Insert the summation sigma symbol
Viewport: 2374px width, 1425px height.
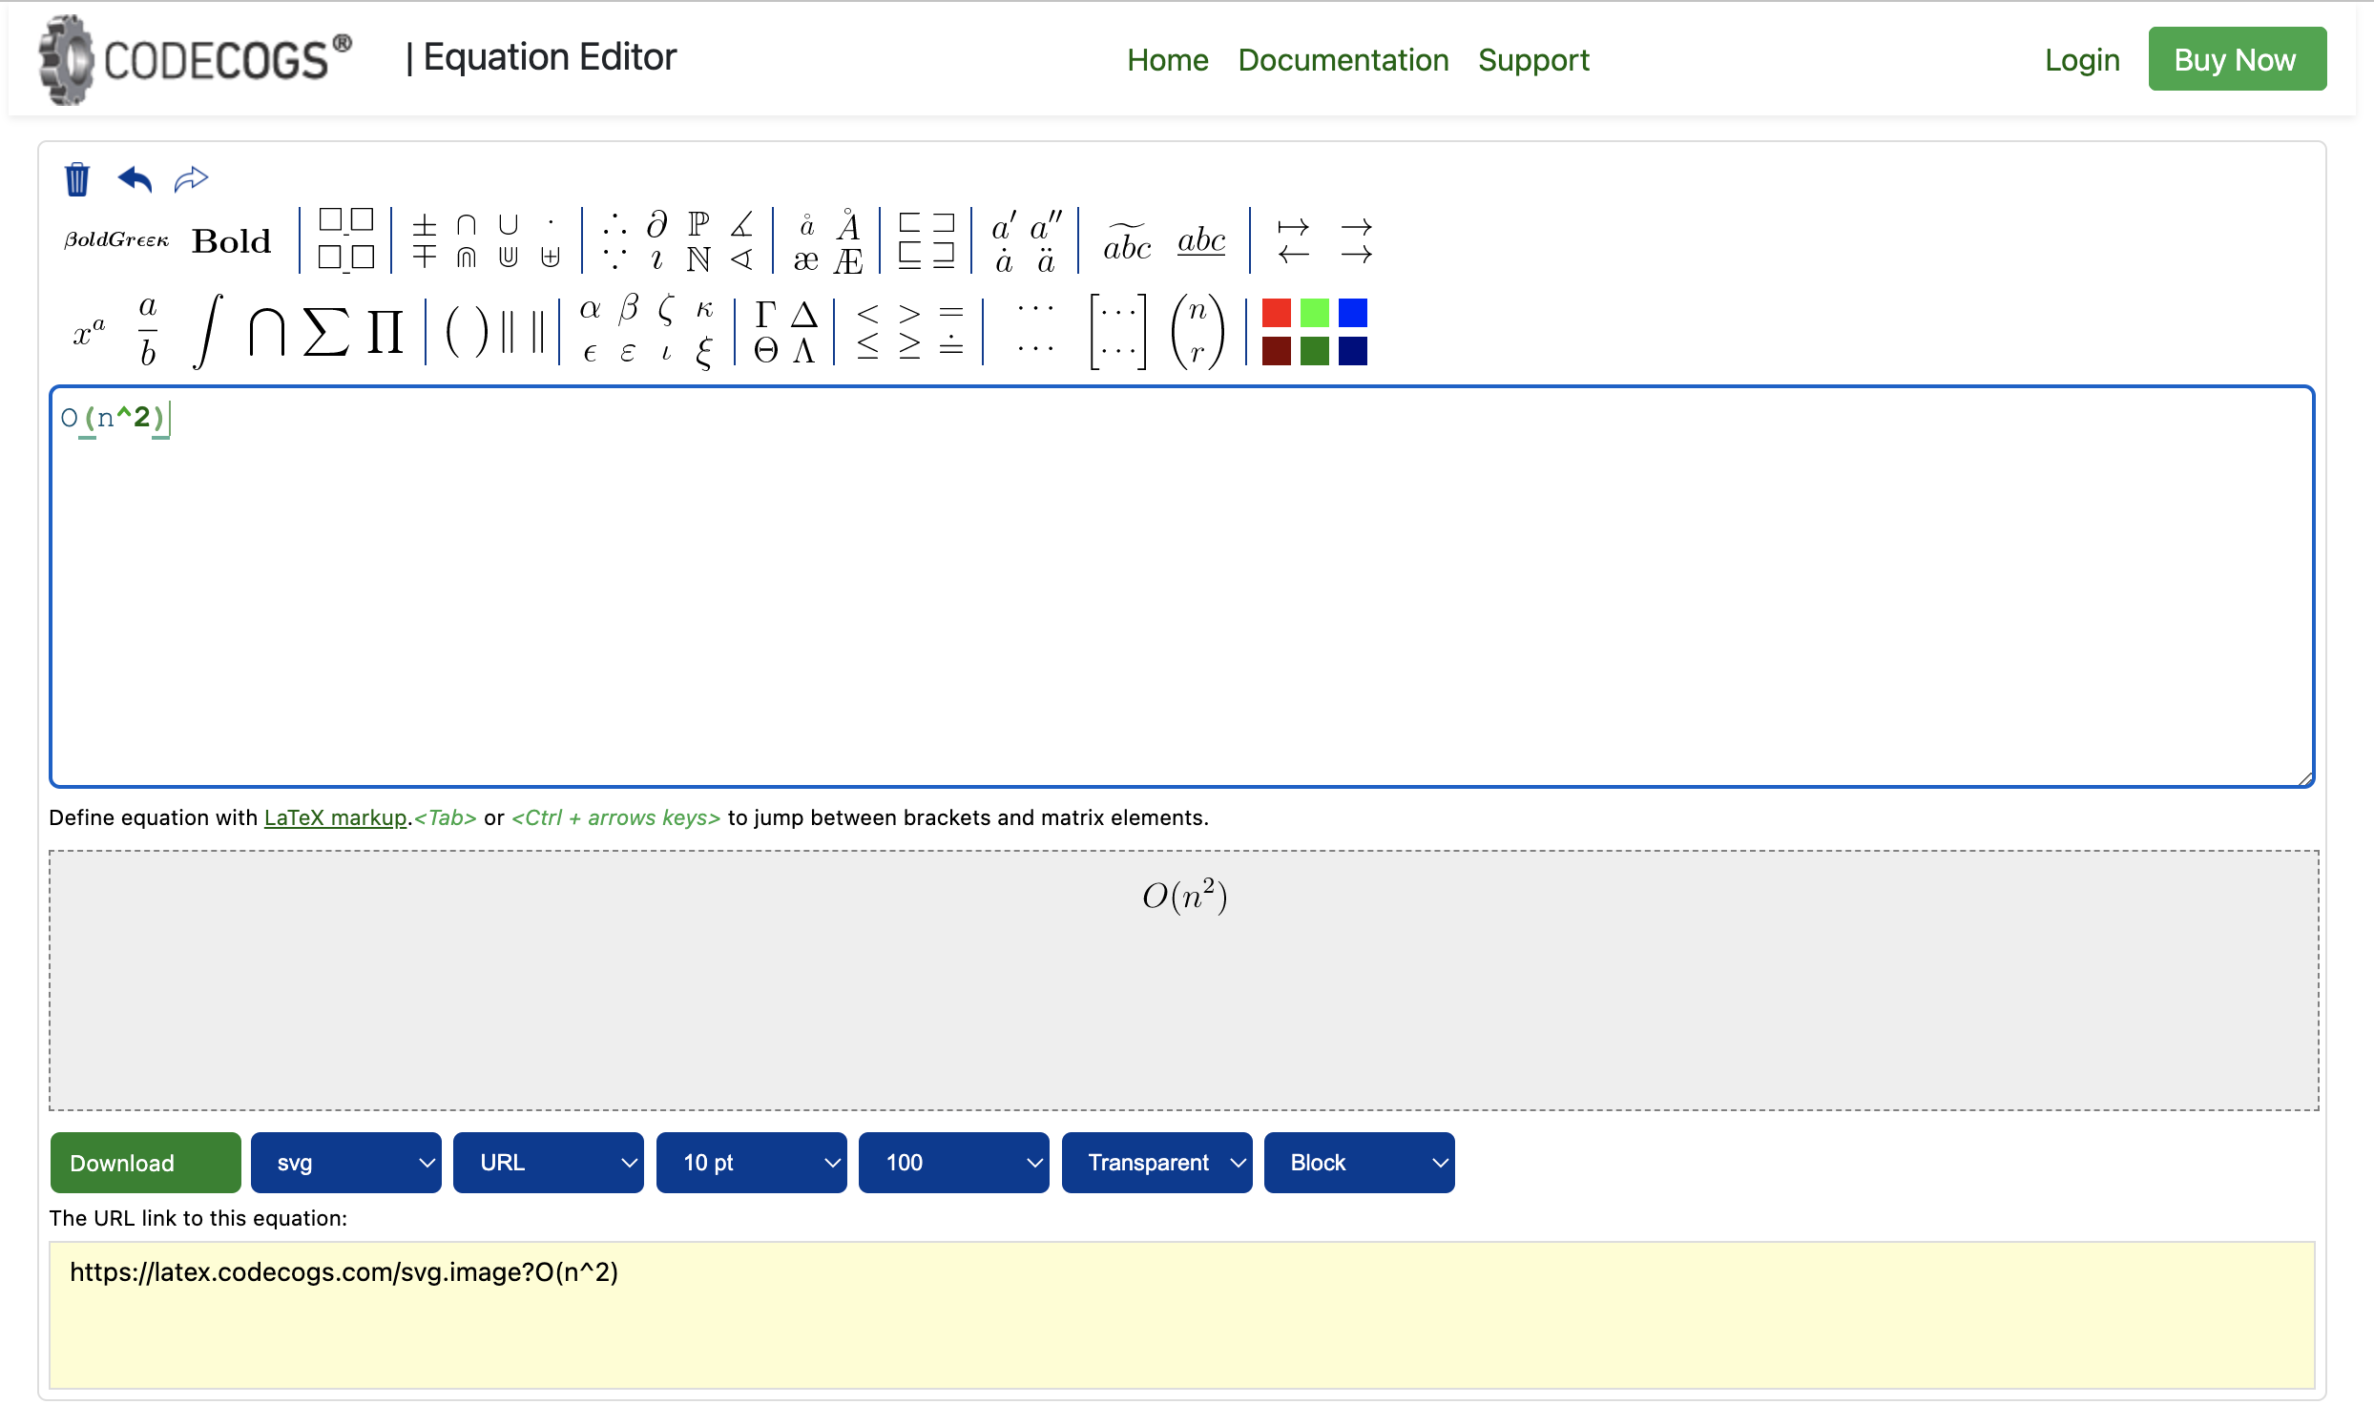point(325,332)
